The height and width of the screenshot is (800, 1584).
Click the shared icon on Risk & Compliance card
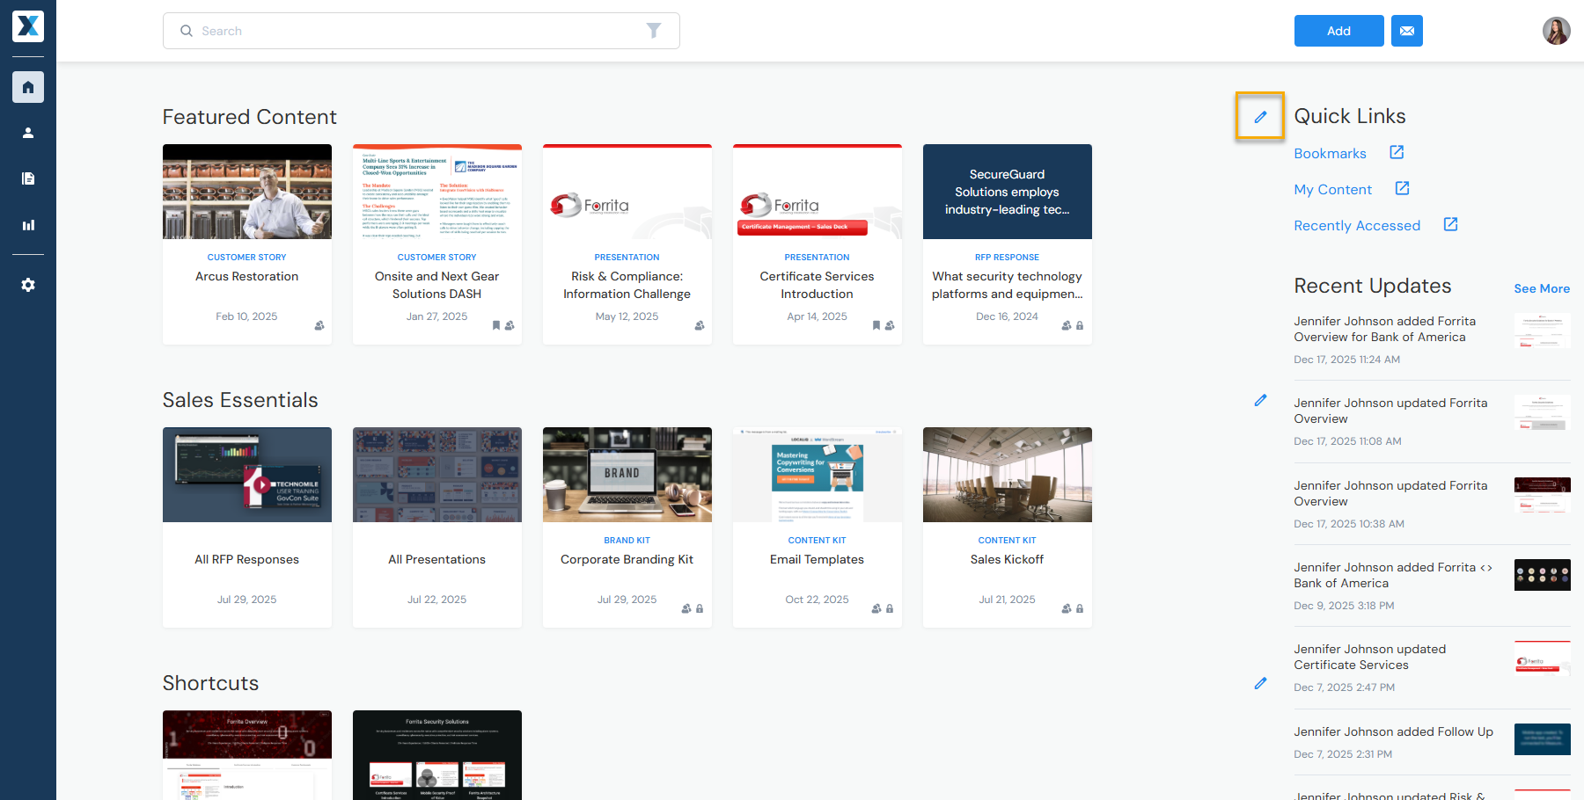[700, 325]
